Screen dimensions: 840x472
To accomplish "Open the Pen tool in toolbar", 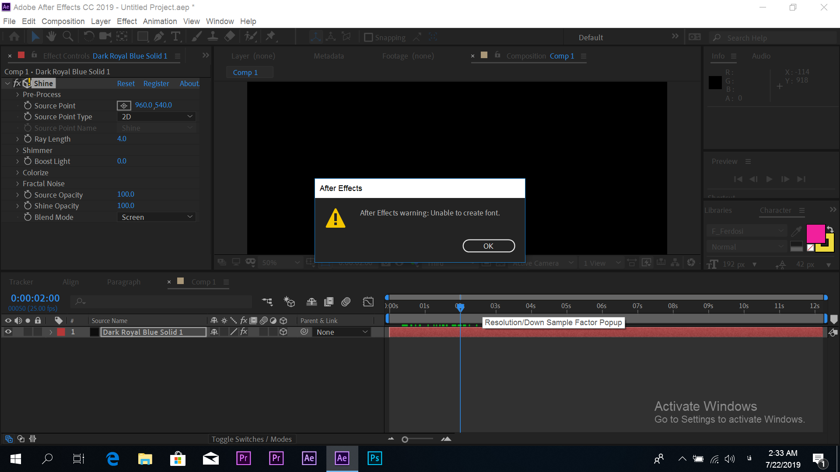I will coord(159,37).
